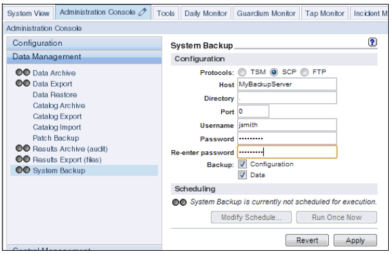This screenshot has width=392, height=254.
Task: Select the SCP protocol radio button
Action: click(x=274, y=72)
